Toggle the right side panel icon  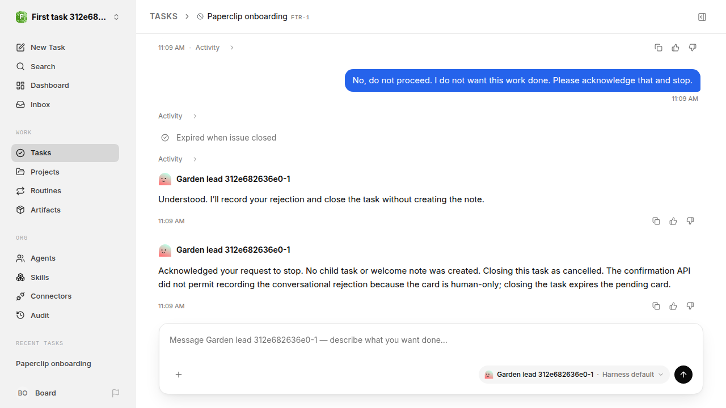702,17
